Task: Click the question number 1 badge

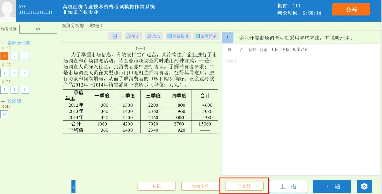Action: click(228, 38)
